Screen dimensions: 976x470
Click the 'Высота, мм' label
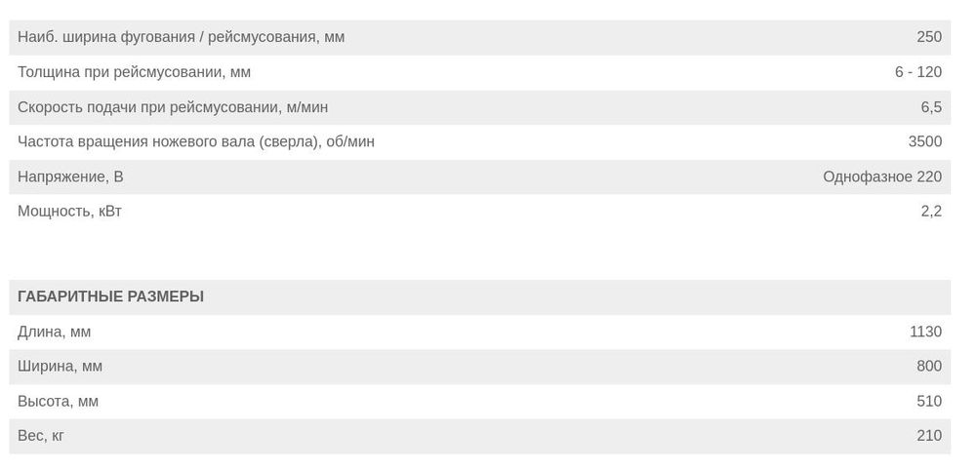[58, 401]
